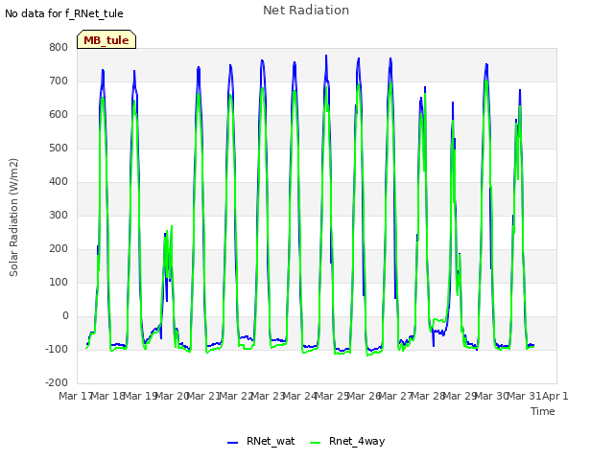
Task: Select the 'No data for f_RNet_tule' message
Action: (x=64, y=13)
